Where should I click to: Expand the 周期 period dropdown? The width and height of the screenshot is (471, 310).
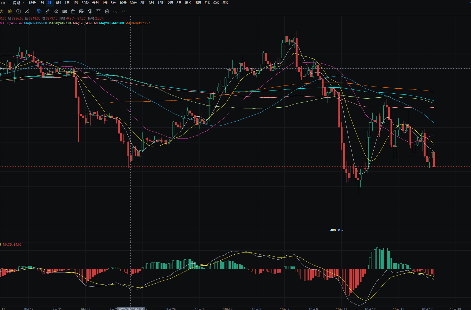point(18,3)
